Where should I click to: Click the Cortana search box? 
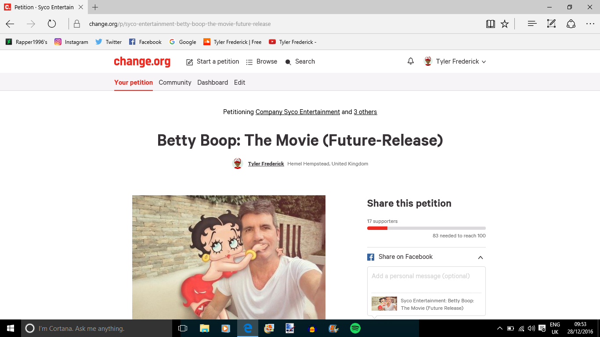pyautogui.click(x=97, y=328)
